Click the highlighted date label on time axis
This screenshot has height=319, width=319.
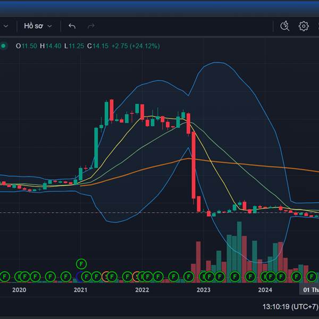pyautogui.click(x=309, y=290)
